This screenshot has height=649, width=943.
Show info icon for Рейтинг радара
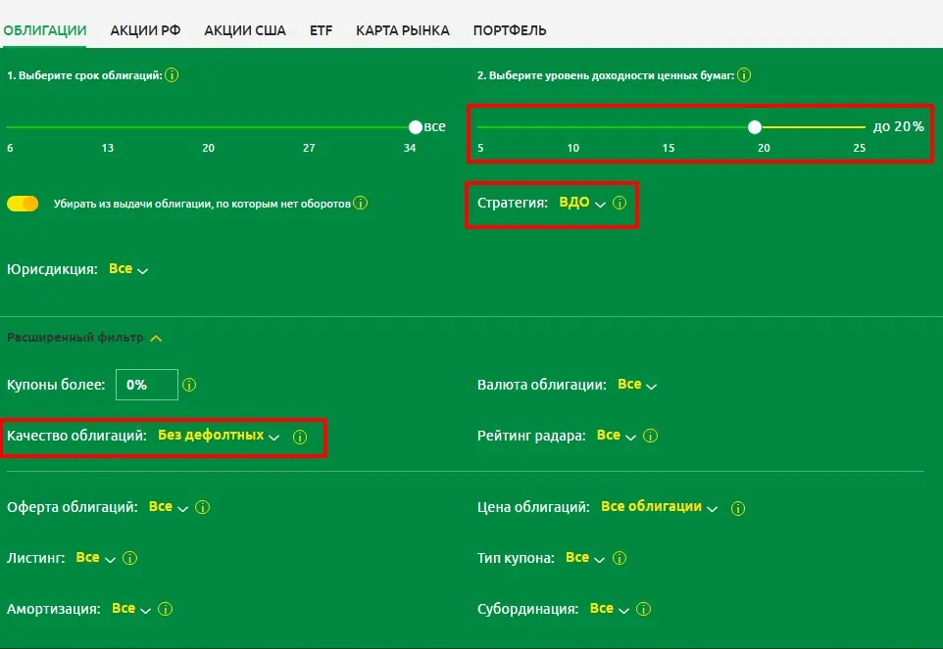[x=650, y=436]
